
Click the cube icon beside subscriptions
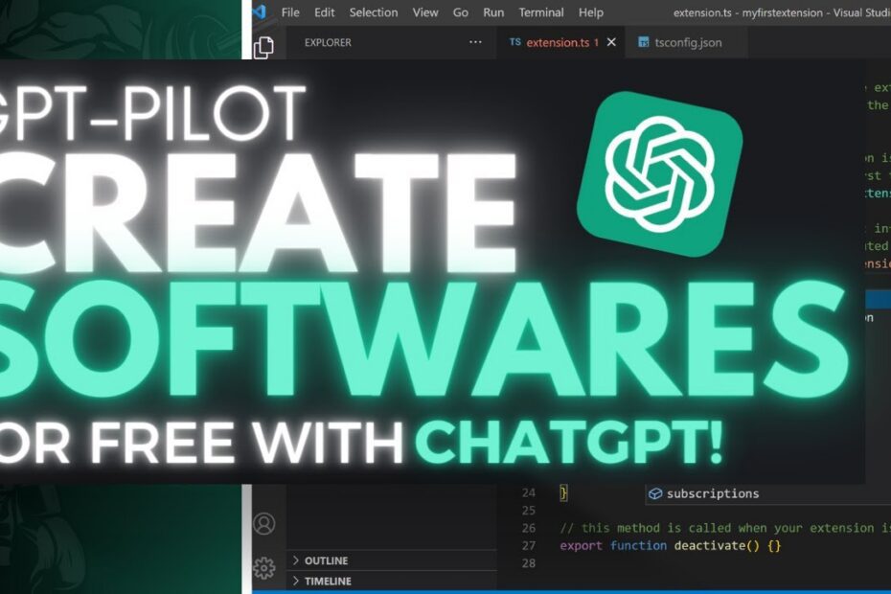coord(655,493)
